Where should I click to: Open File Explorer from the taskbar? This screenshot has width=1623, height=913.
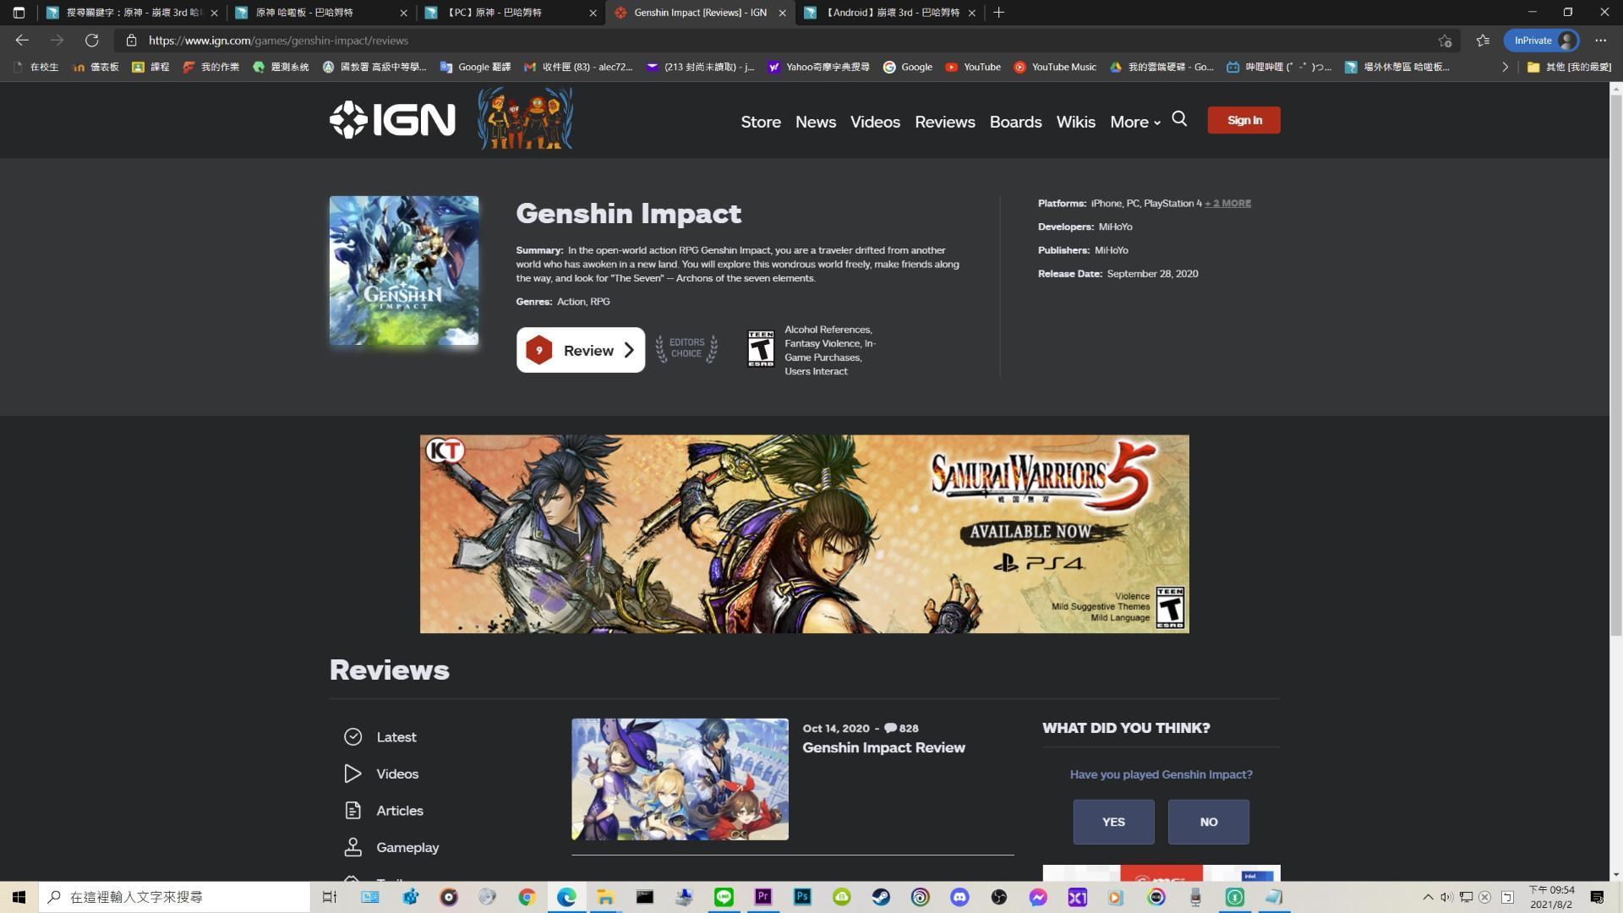[x=605, y=897]
